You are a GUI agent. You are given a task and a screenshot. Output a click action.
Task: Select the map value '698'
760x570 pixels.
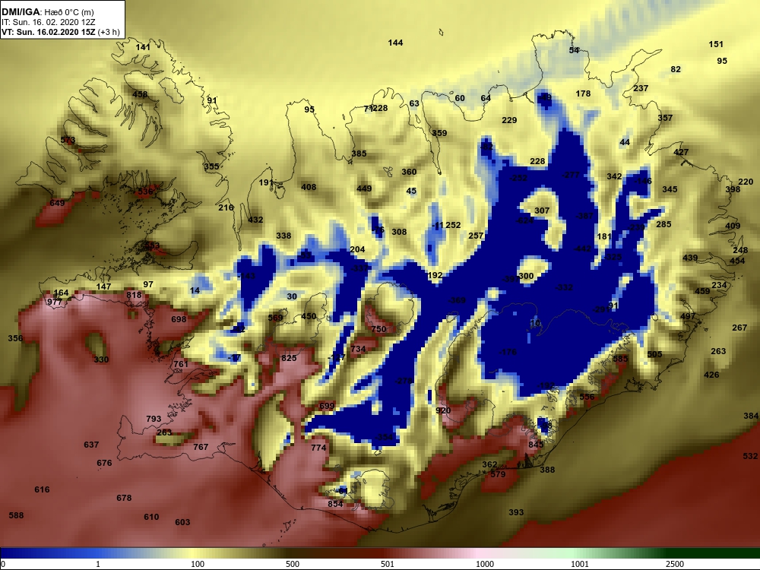point(179,319)
